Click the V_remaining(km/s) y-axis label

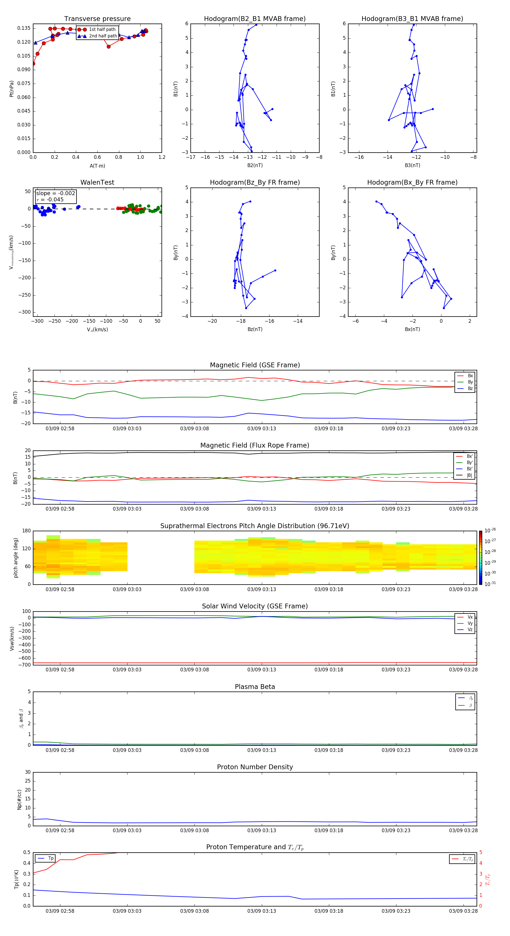(11, 252)
